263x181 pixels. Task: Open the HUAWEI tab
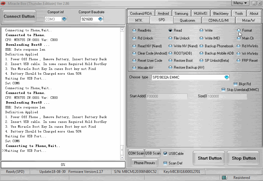pos(200,14)
